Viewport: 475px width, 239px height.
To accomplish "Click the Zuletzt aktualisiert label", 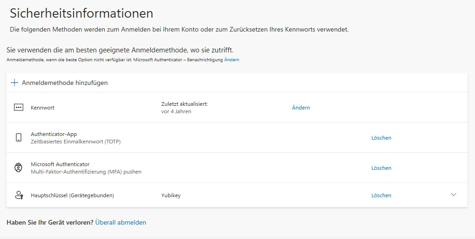I will click(x=184, y=104).
